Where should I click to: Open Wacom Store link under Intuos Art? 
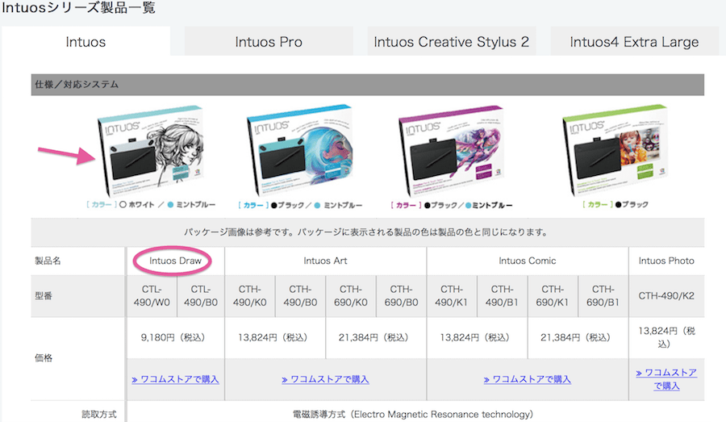(326, 379)
